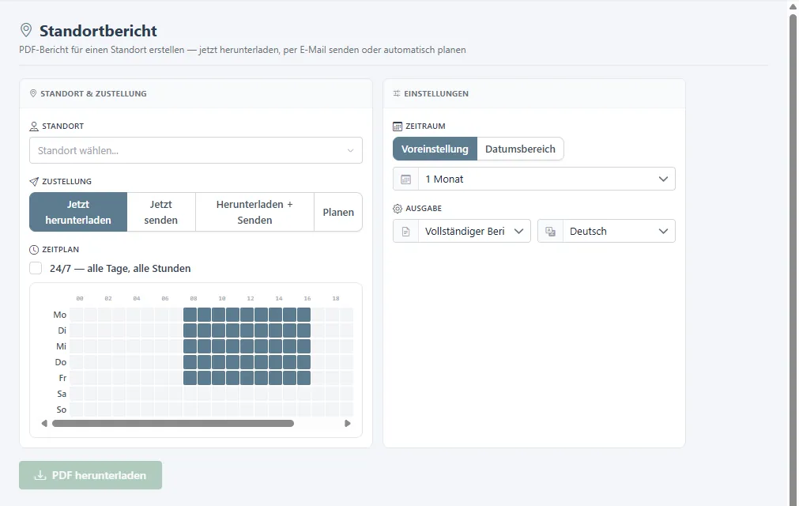Switch to the Voreinstellung tab
The width and height of the screenshot is (799, 506).
[435, 149]
